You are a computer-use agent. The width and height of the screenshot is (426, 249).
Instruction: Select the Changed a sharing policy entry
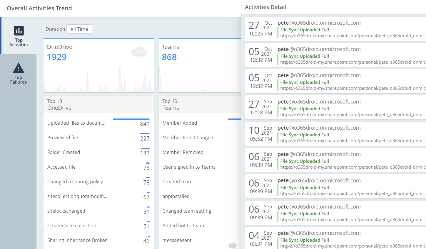point(75,182)
